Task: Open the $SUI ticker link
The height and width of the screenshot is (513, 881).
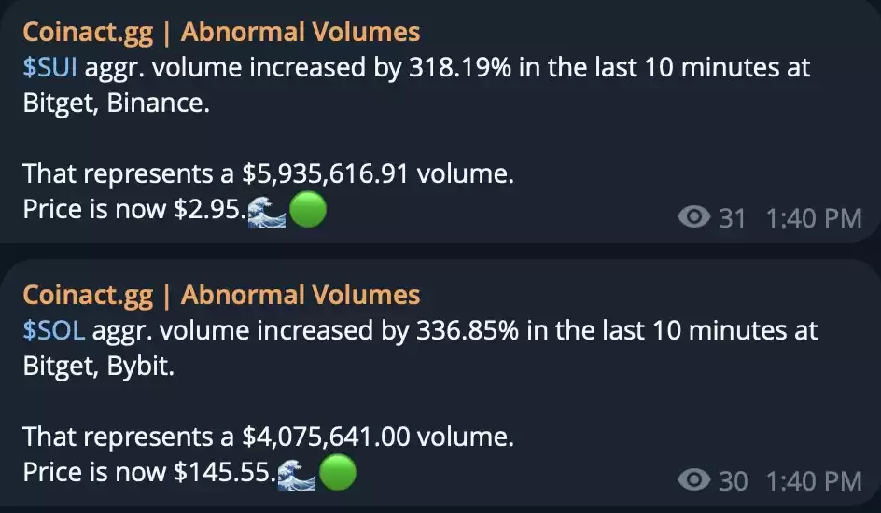Action: (50, 67)
